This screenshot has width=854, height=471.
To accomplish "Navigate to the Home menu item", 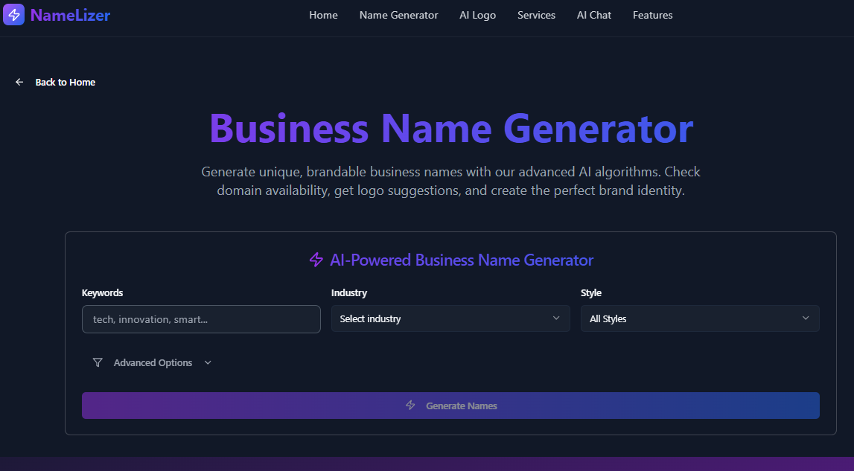I will point(323,15).
